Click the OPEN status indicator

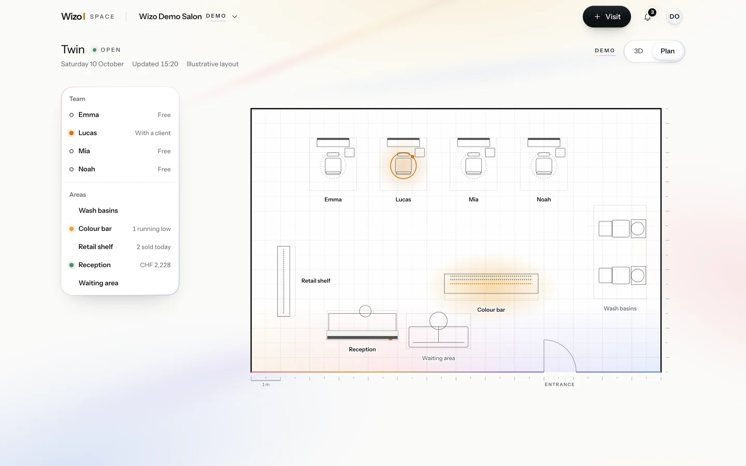[107, 50]
